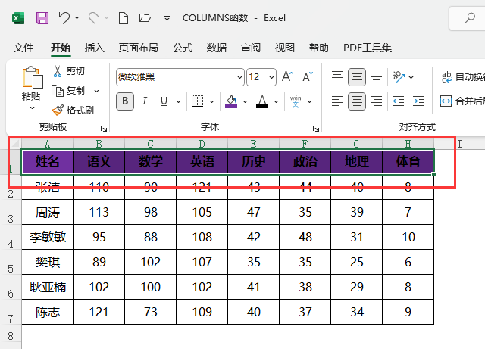Screen dimensions: 485x349
Task: Click the 格式刷 text button
Action: (80, 110)
